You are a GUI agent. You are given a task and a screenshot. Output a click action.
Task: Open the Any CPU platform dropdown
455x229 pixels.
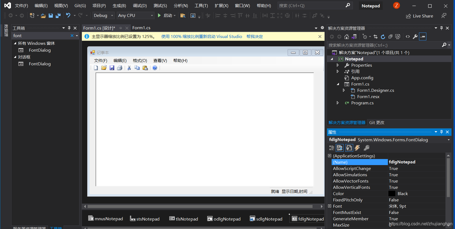(x=136, y=16)
